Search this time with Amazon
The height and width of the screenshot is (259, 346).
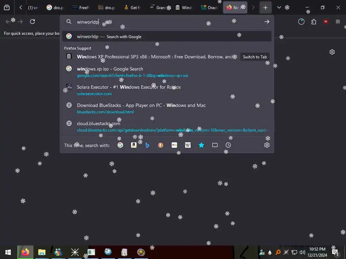coord(134,145)
